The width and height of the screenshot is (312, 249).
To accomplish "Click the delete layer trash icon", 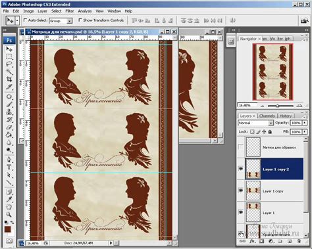I will [299, 241].
